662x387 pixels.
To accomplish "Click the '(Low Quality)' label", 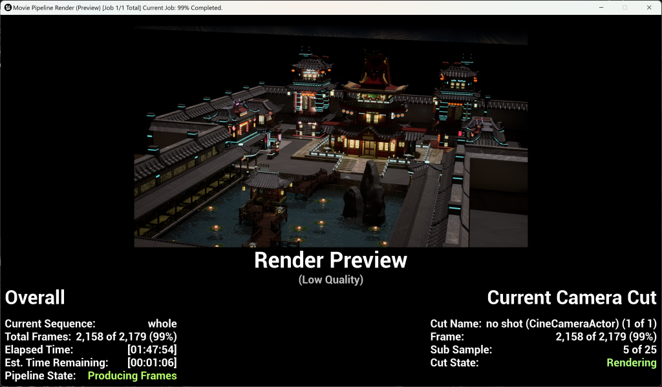I will point(330,280).
